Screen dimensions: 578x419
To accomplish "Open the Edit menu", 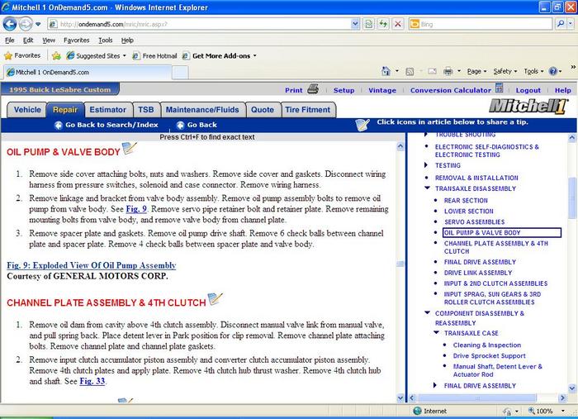I will (x=28, y=40).
